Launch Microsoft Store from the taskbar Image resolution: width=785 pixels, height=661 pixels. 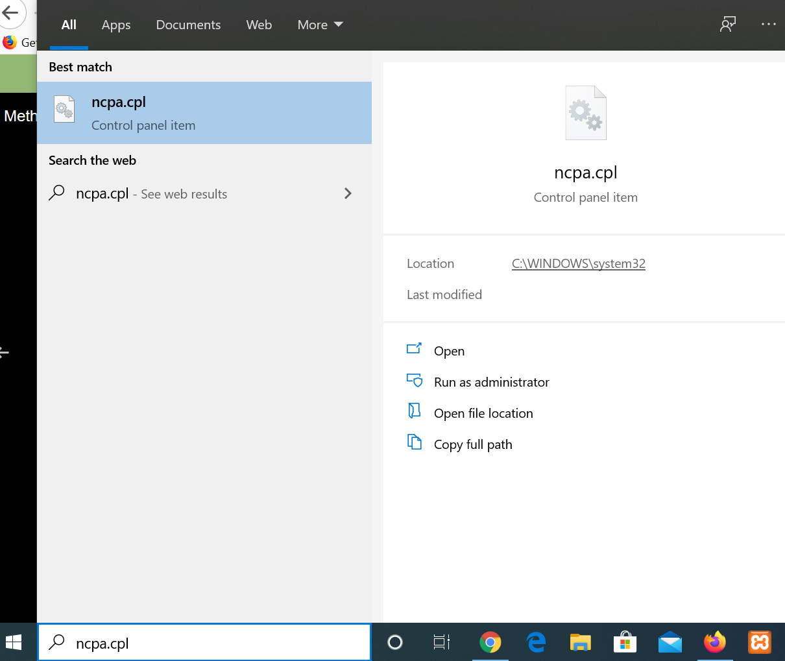click(x=625, y=642)
